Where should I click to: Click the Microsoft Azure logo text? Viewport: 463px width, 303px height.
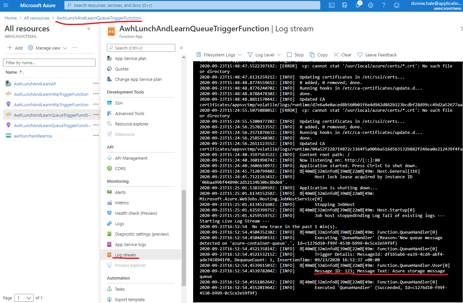(x=38, y=5)
